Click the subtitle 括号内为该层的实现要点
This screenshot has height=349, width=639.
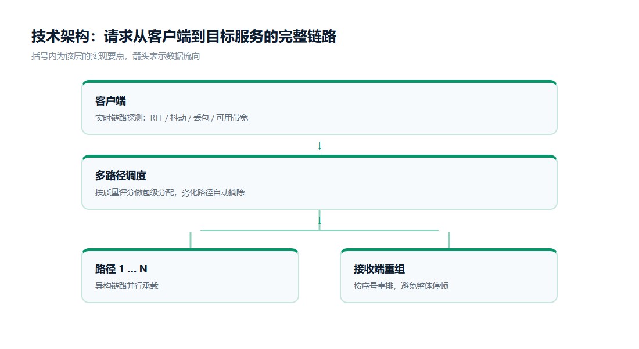point(78,56)
